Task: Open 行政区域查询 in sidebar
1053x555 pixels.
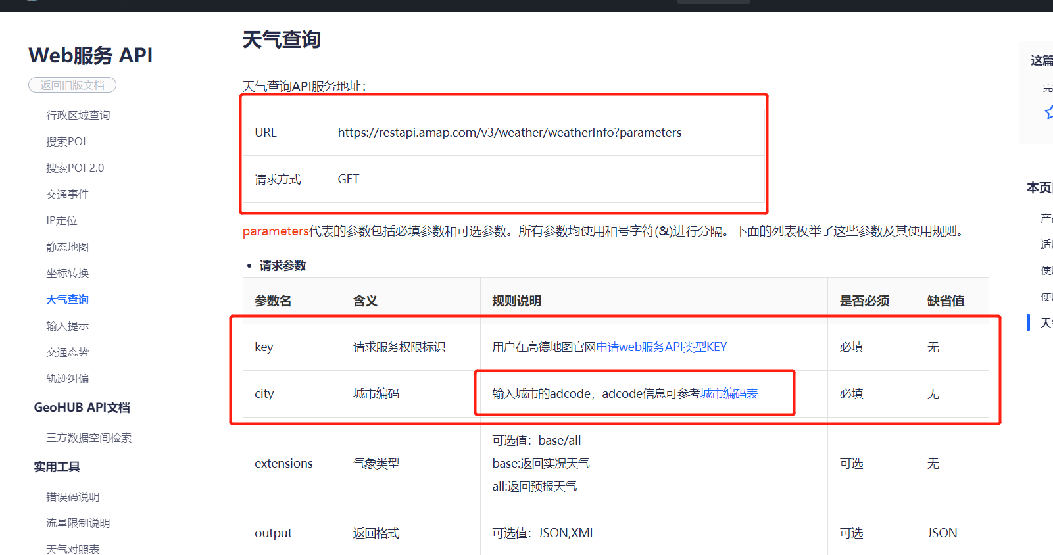Action: (78, 116)
